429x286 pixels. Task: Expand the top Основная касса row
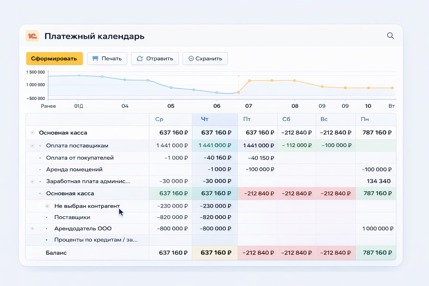[x=33, y=133]
